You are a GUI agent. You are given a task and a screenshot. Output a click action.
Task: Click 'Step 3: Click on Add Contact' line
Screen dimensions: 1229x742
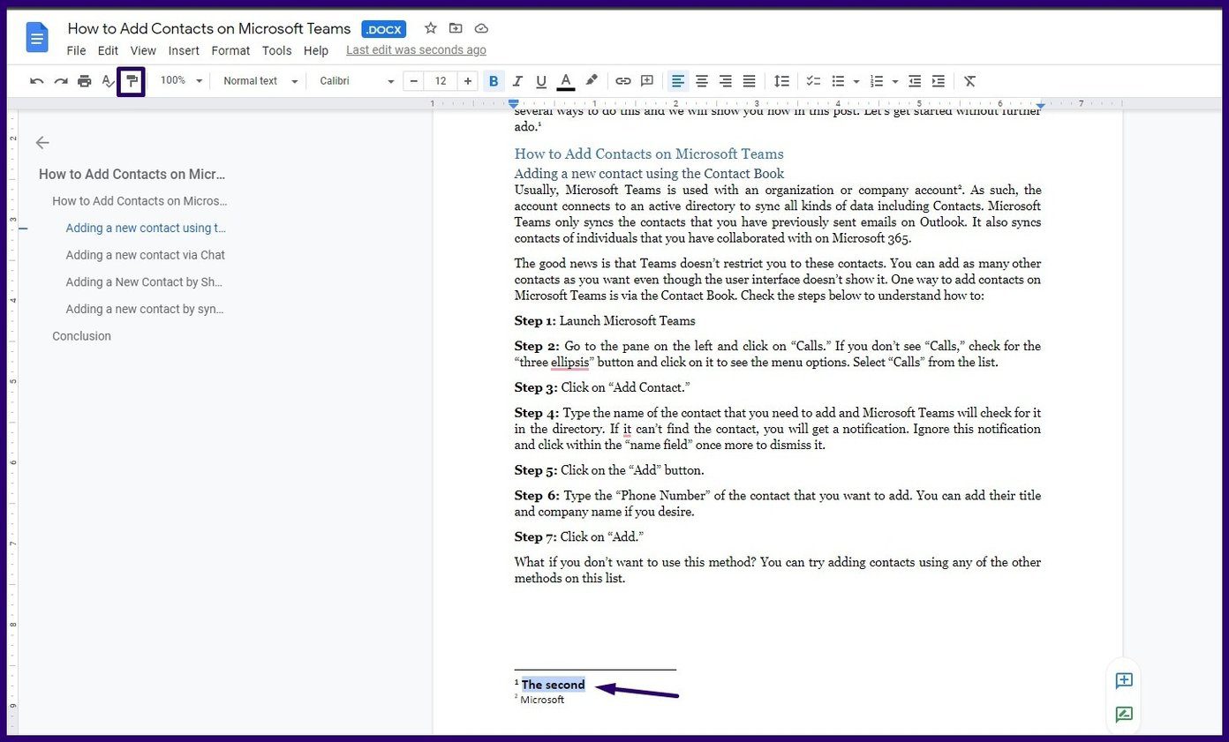602,387
